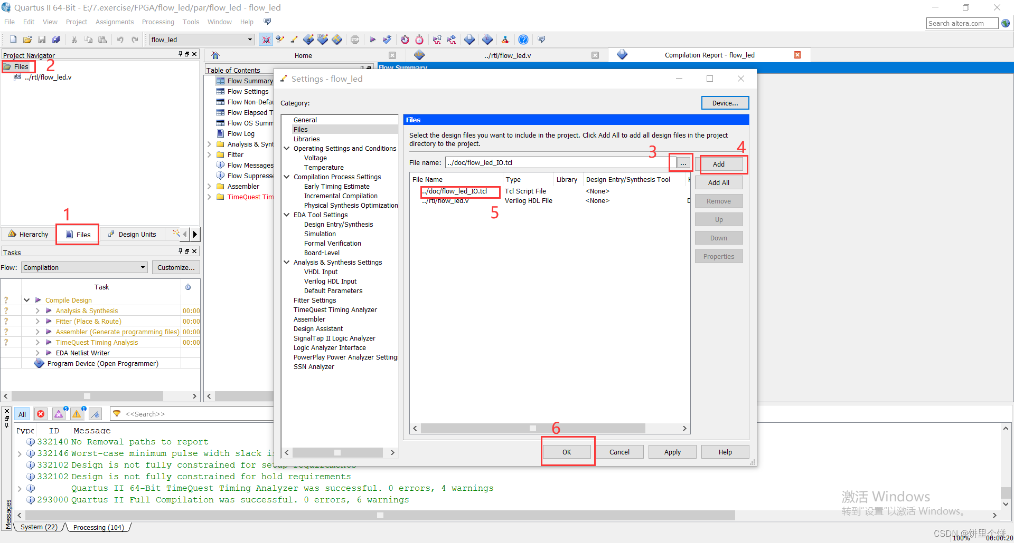Image resolution: width=1014 pixels, height=543 pixels.
Task: Click the Add All button
Action: [719, 182]
